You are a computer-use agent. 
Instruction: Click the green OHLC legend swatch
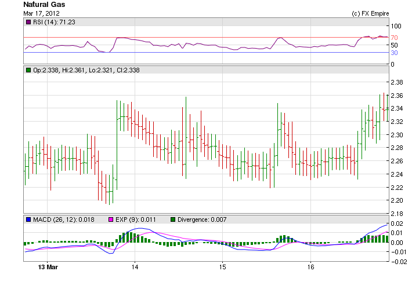[x=28, y=70]
